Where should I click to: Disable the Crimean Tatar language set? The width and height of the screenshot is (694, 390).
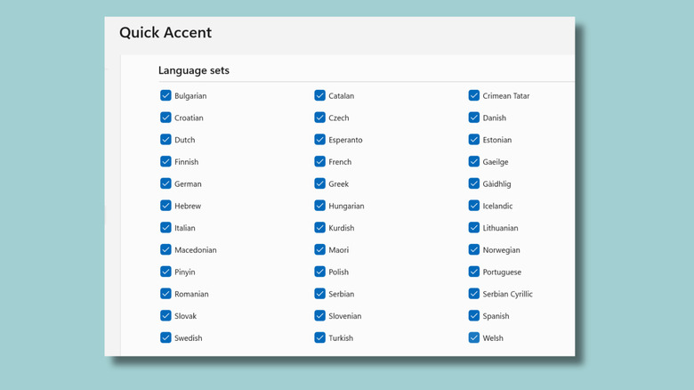tap(474, 95)
